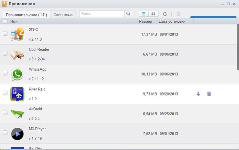Select the MX Player app name

(37, 129)
